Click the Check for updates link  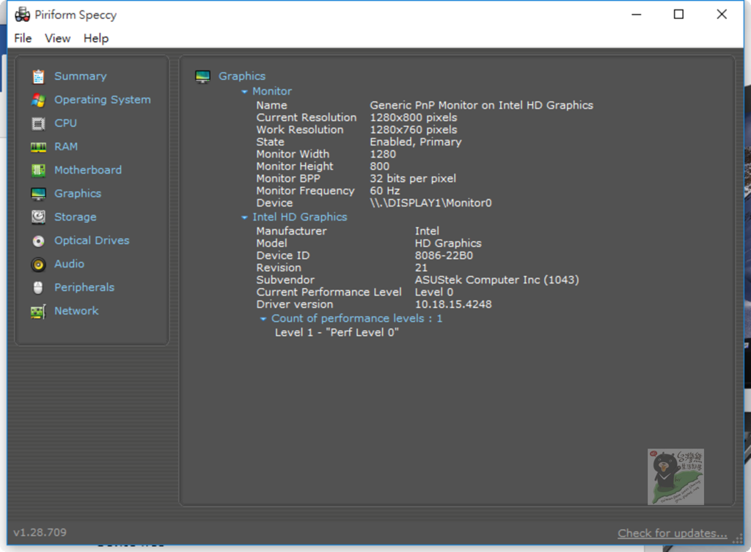[x=673, y=533]
